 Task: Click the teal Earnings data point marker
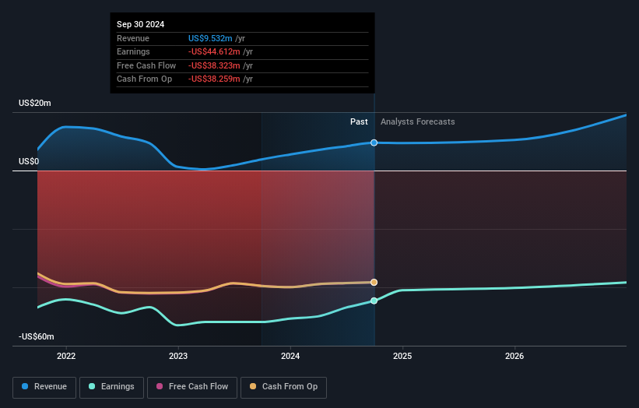374,301
